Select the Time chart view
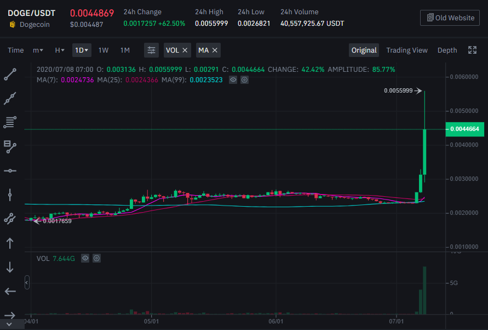This screenshot has height=330, width=488. click(x=15, y=50)
